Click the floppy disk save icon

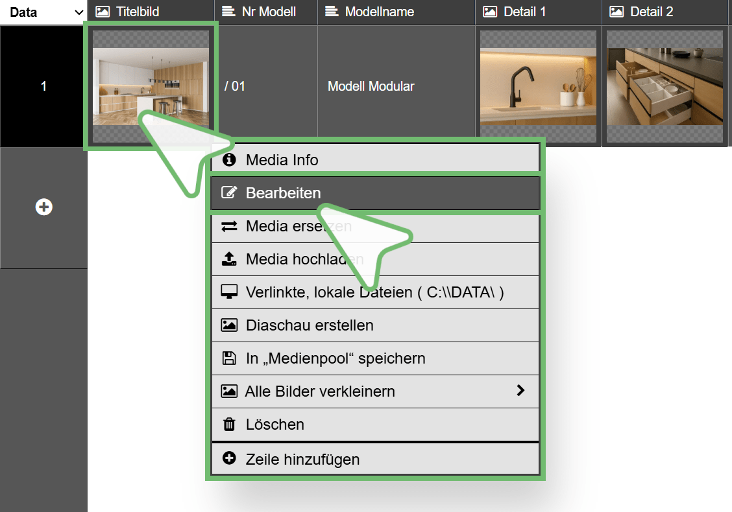[229, 358]
